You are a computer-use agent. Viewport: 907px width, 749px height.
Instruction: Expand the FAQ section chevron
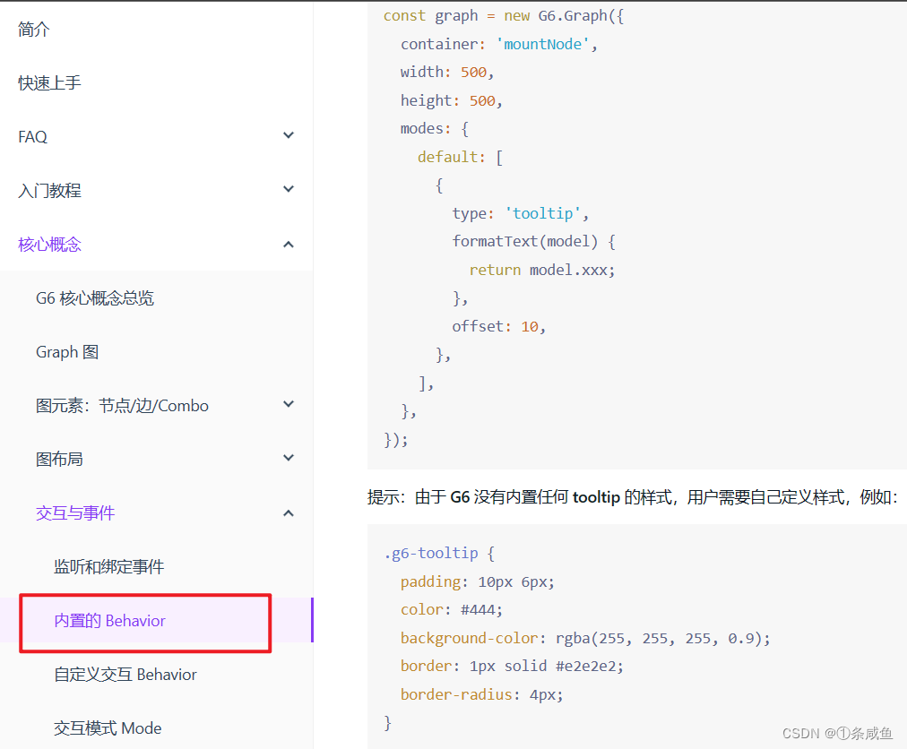tap(288, 135)
